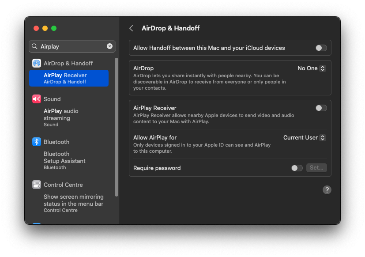The image size is (365, 257).
Task: Click the AirDrop description text
Action: click(x=210, y=82)
